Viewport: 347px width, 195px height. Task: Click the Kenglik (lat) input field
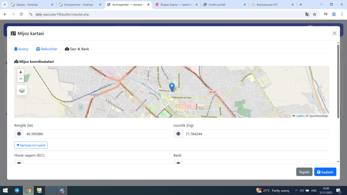coord(96,134)
